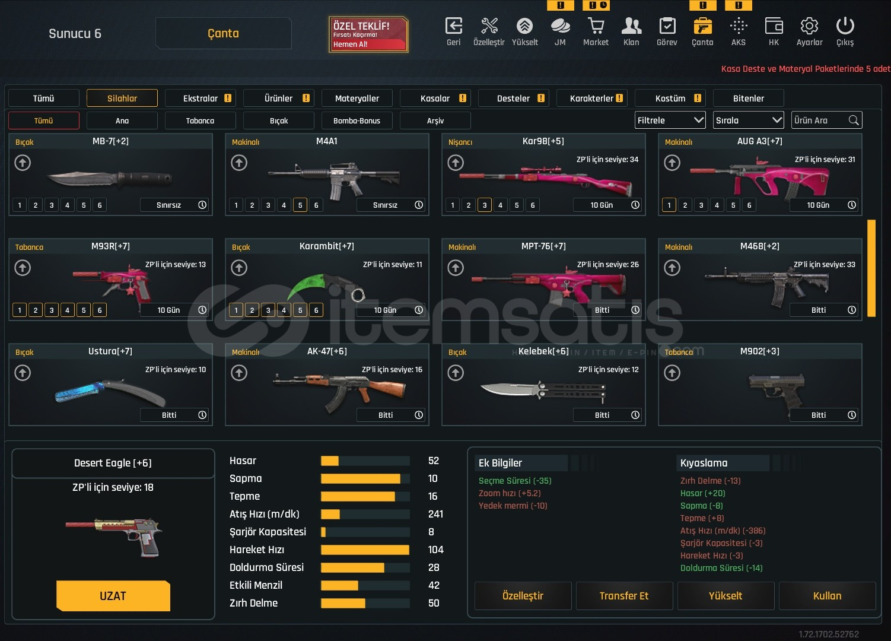The image size is (891, 641).
Task: Open the JM coins icon
Action: (560, 26)
